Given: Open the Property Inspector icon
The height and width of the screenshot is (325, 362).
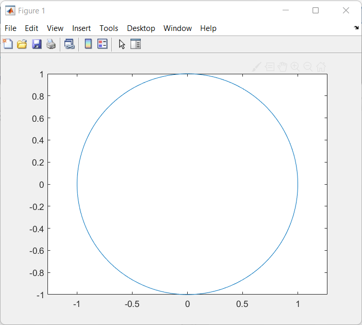Looking at the screenshot, I should click(136, 44).
